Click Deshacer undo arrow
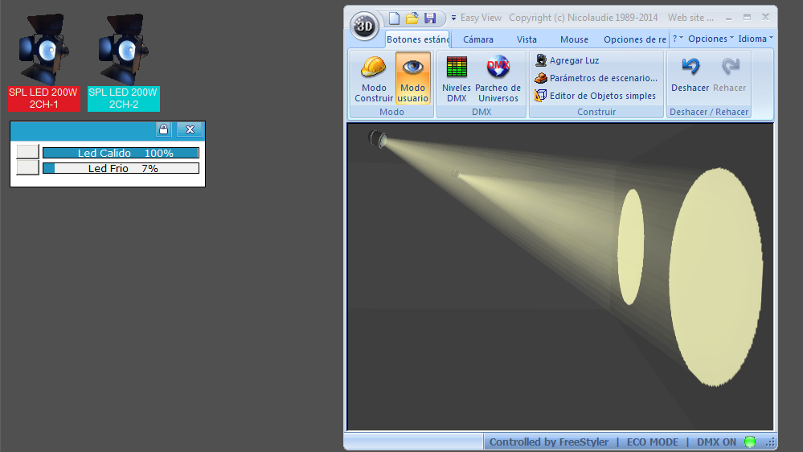Image resolution: width=803 pixels, height=452 pixels. [690, 75]
